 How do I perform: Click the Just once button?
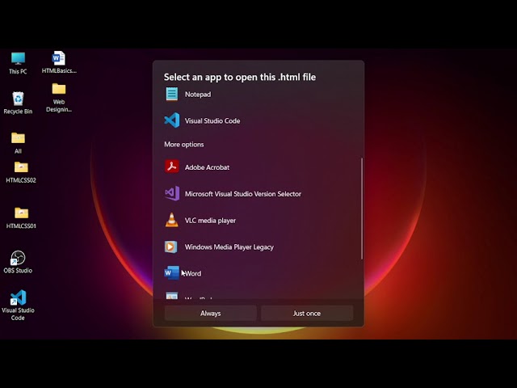(x=307, y=313)
